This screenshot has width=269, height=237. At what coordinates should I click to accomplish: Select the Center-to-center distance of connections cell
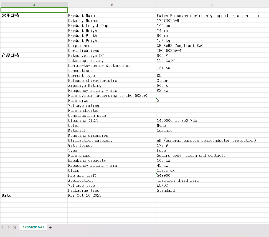pyautogui.click(x=112, y=68)
